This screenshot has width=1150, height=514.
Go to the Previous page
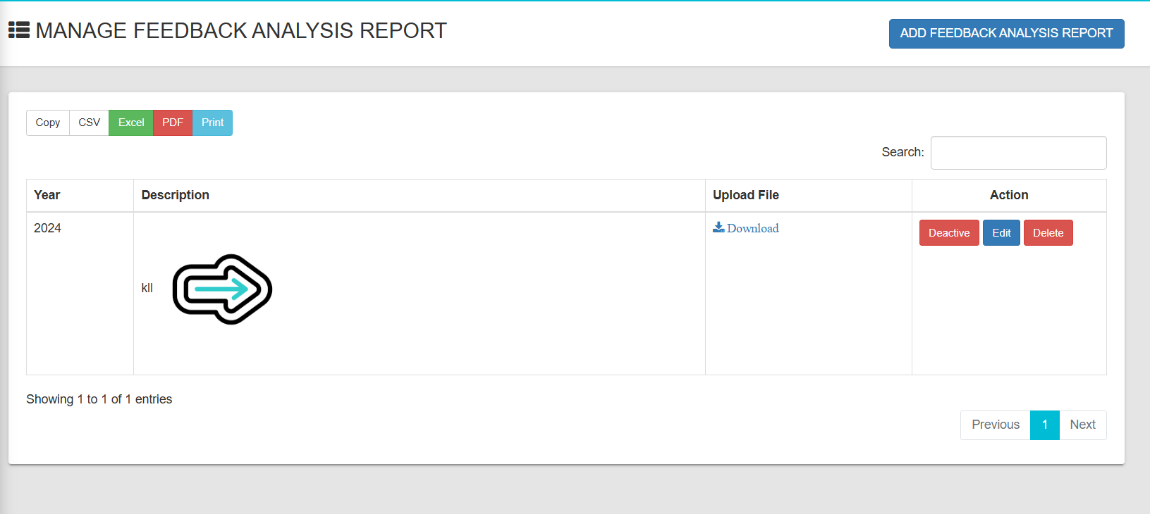[x=995, y=425]
